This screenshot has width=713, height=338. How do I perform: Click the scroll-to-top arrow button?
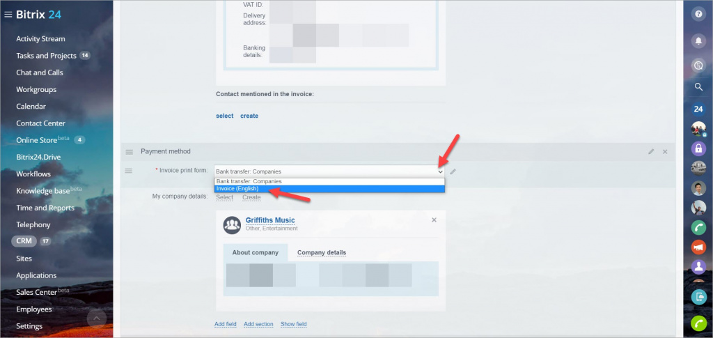(x=96, y=318)
